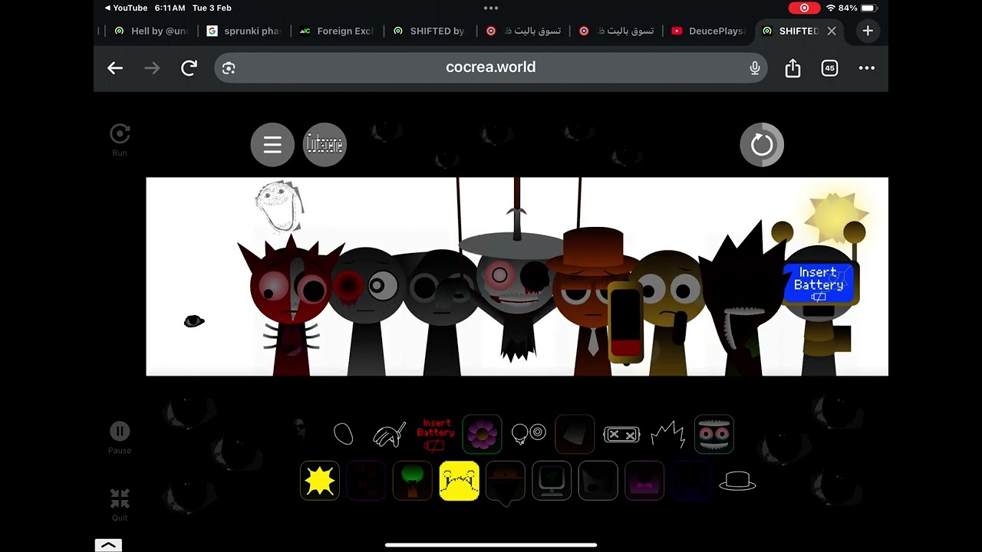982x552 pixels.
Task: Pick the egg outline sound icon
Action: click(343, 434)
